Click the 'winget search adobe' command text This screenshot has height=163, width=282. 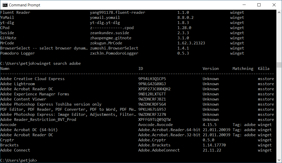click(x=59, y=63)
